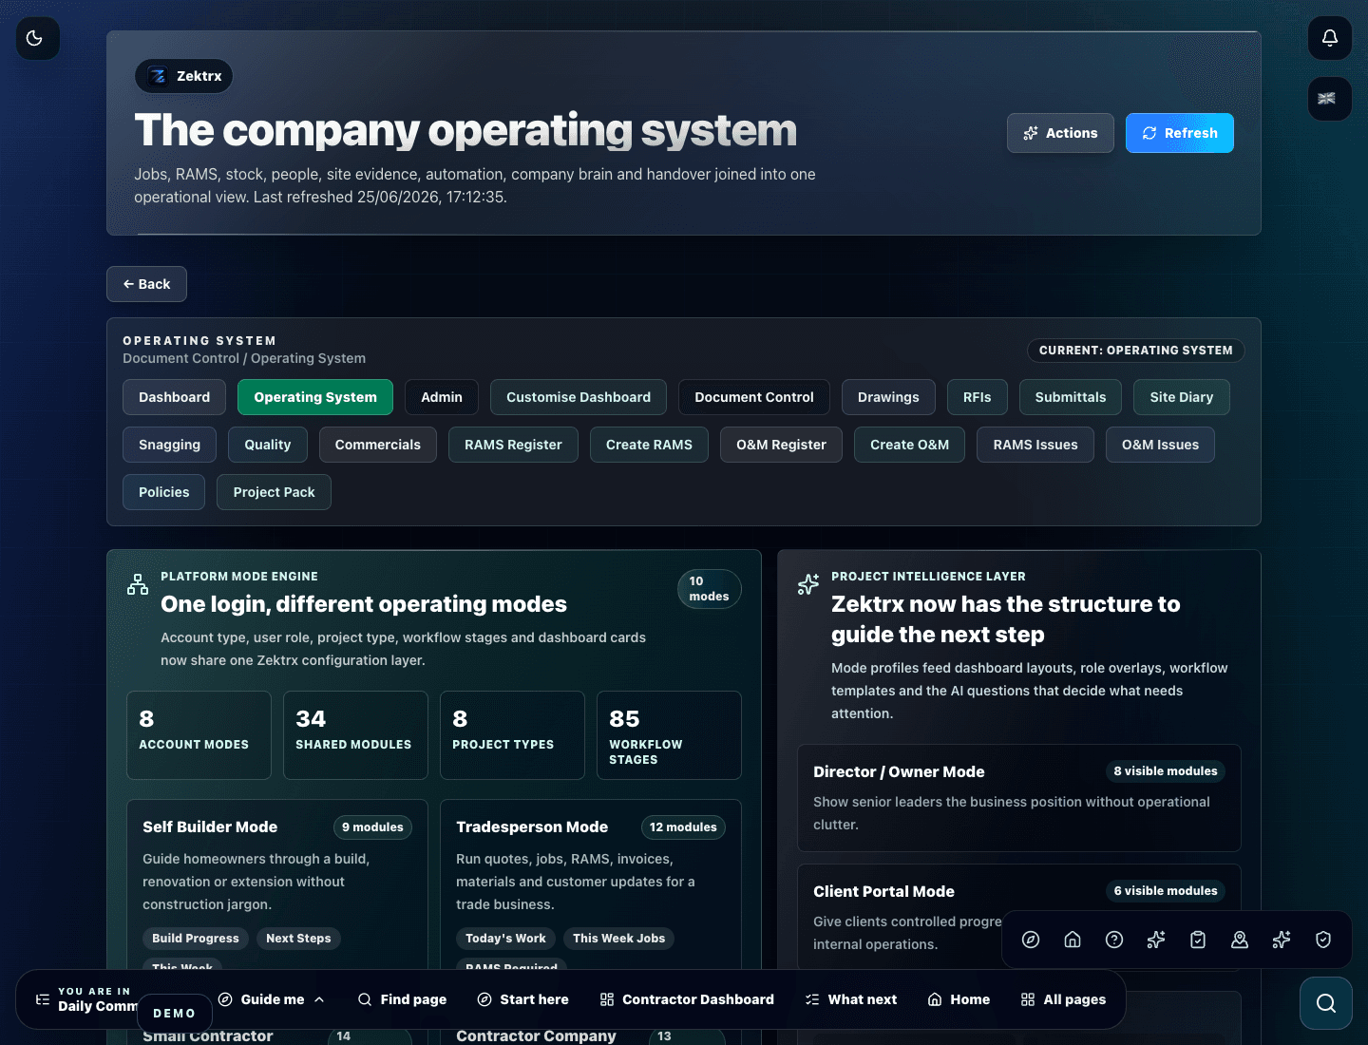Click the 8 visible modules badge

[x=1166, y=771]
